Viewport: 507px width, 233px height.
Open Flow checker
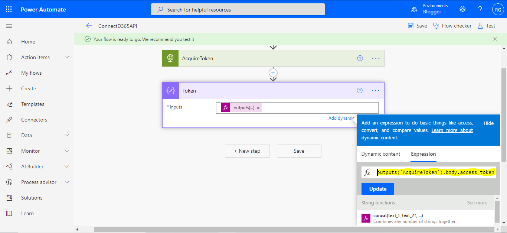[452, 26]
